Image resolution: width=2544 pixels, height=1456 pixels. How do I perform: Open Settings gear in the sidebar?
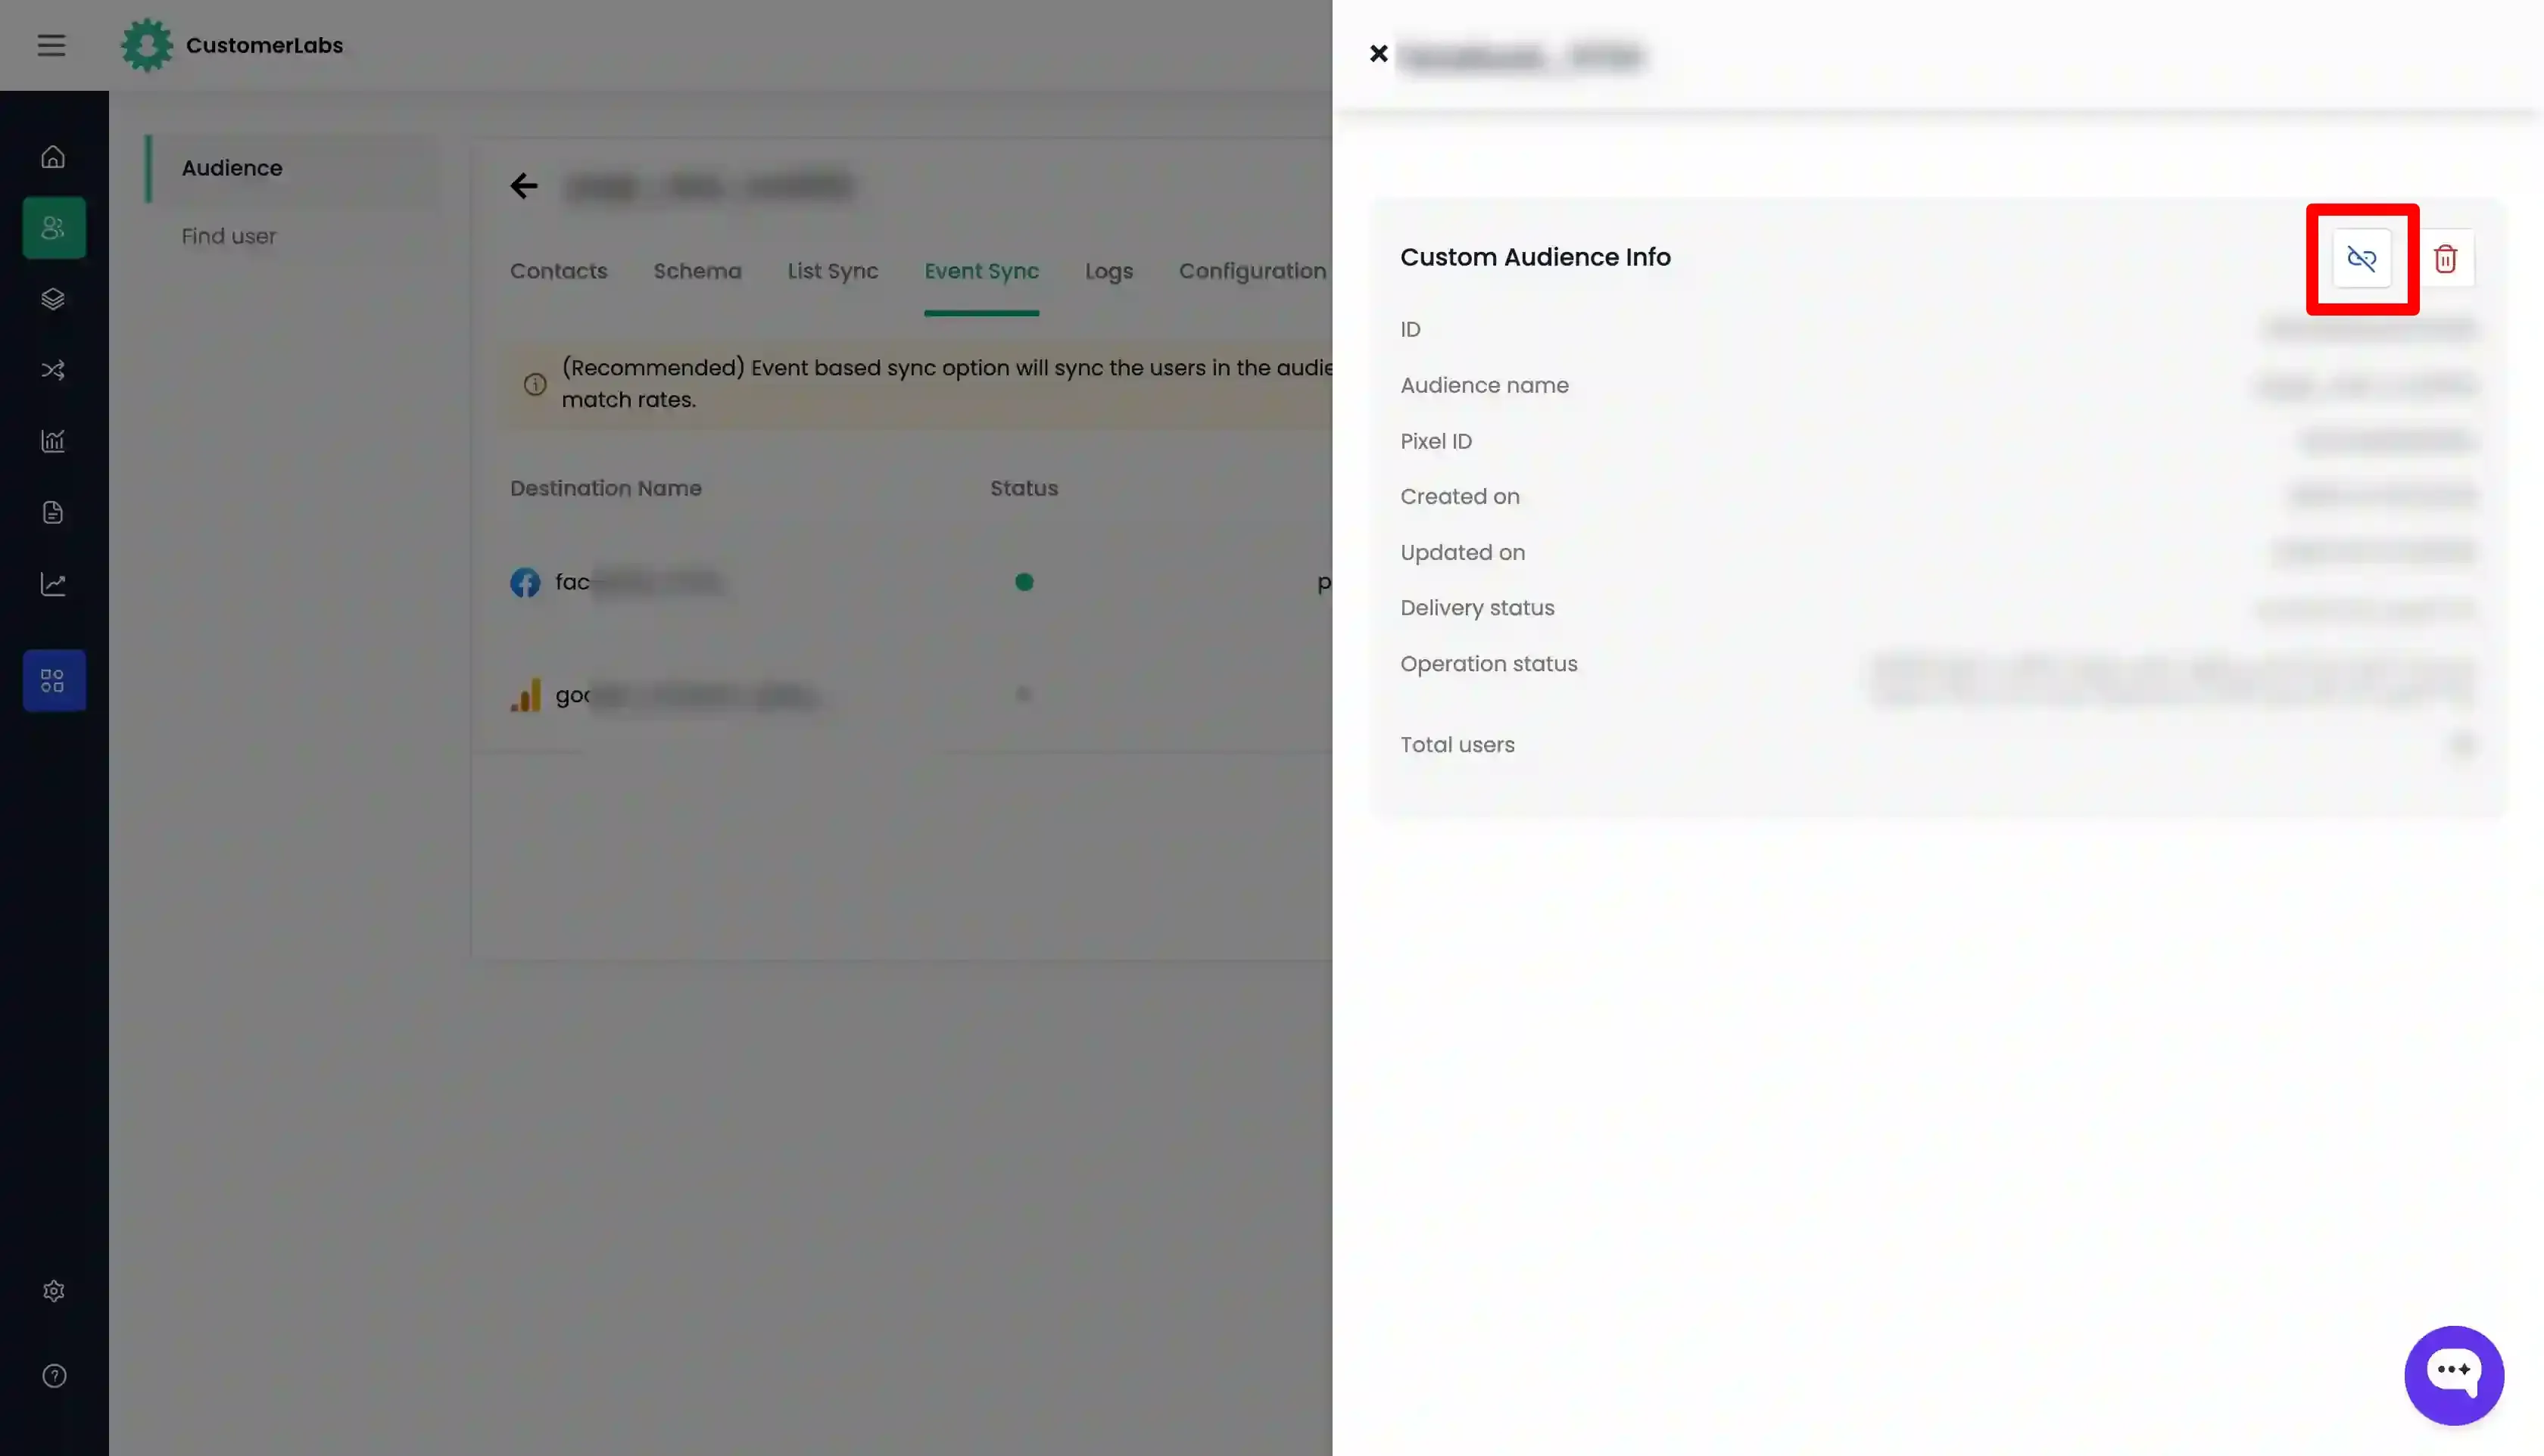[x=54, y=1291]
